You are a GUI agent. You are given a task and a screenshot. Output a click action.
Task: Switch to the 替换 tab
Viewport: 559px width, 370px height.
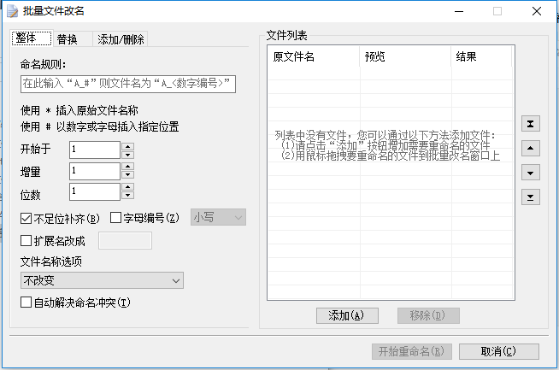click(x=68, y=39)
